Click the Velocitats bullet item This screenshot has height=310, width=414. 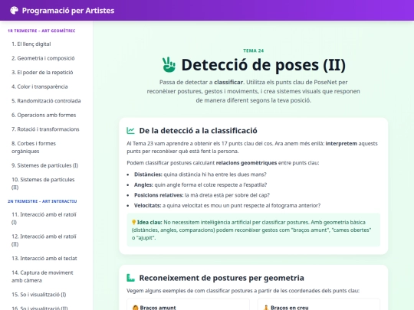click(227, 205)
